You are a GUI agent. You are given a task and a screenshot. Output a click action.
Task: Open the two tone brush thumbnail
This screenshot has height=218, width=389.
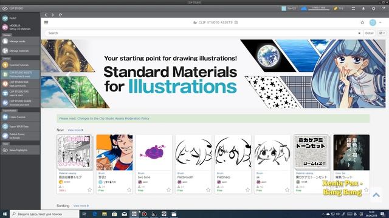[x=154, y=153]
